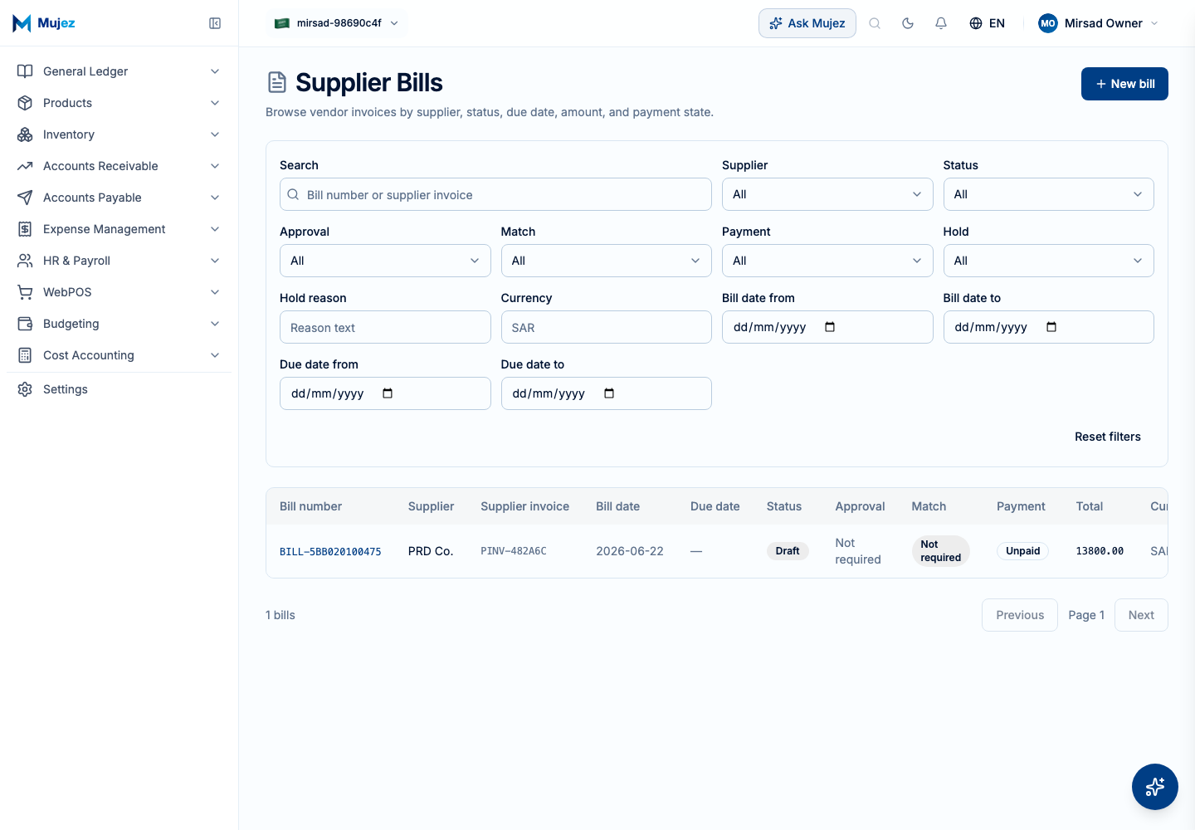Focus the bill number search field
Viewport: 1195px width, 830px height.
(495, 194)
